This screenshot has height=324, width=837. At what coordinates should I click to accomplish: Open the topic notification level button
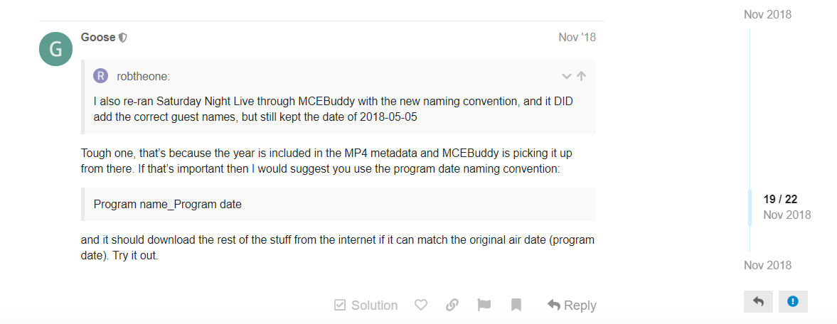pyautogui.click(x=793, y=301)
